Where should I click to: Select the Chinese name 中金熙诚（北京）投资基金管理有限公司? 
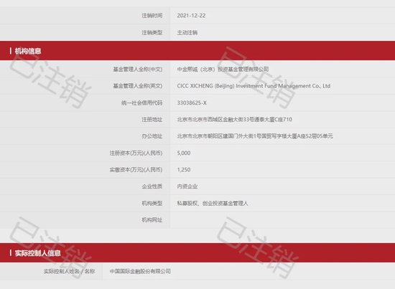point(223,69)
